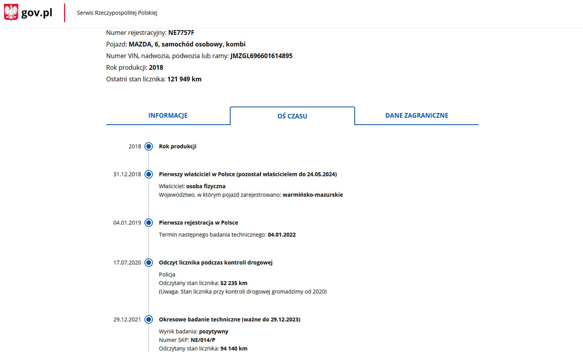Viewport: 583px width, 352px height.
Task: Open the gov.pl home link text
Action: tap(37, 13)
